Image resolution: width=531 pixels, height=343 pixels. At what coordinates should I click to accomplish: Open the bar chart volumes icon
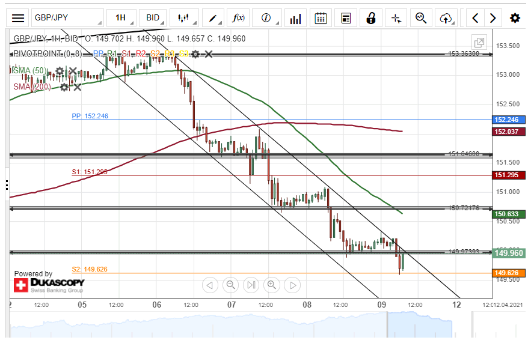pos(295,18)
